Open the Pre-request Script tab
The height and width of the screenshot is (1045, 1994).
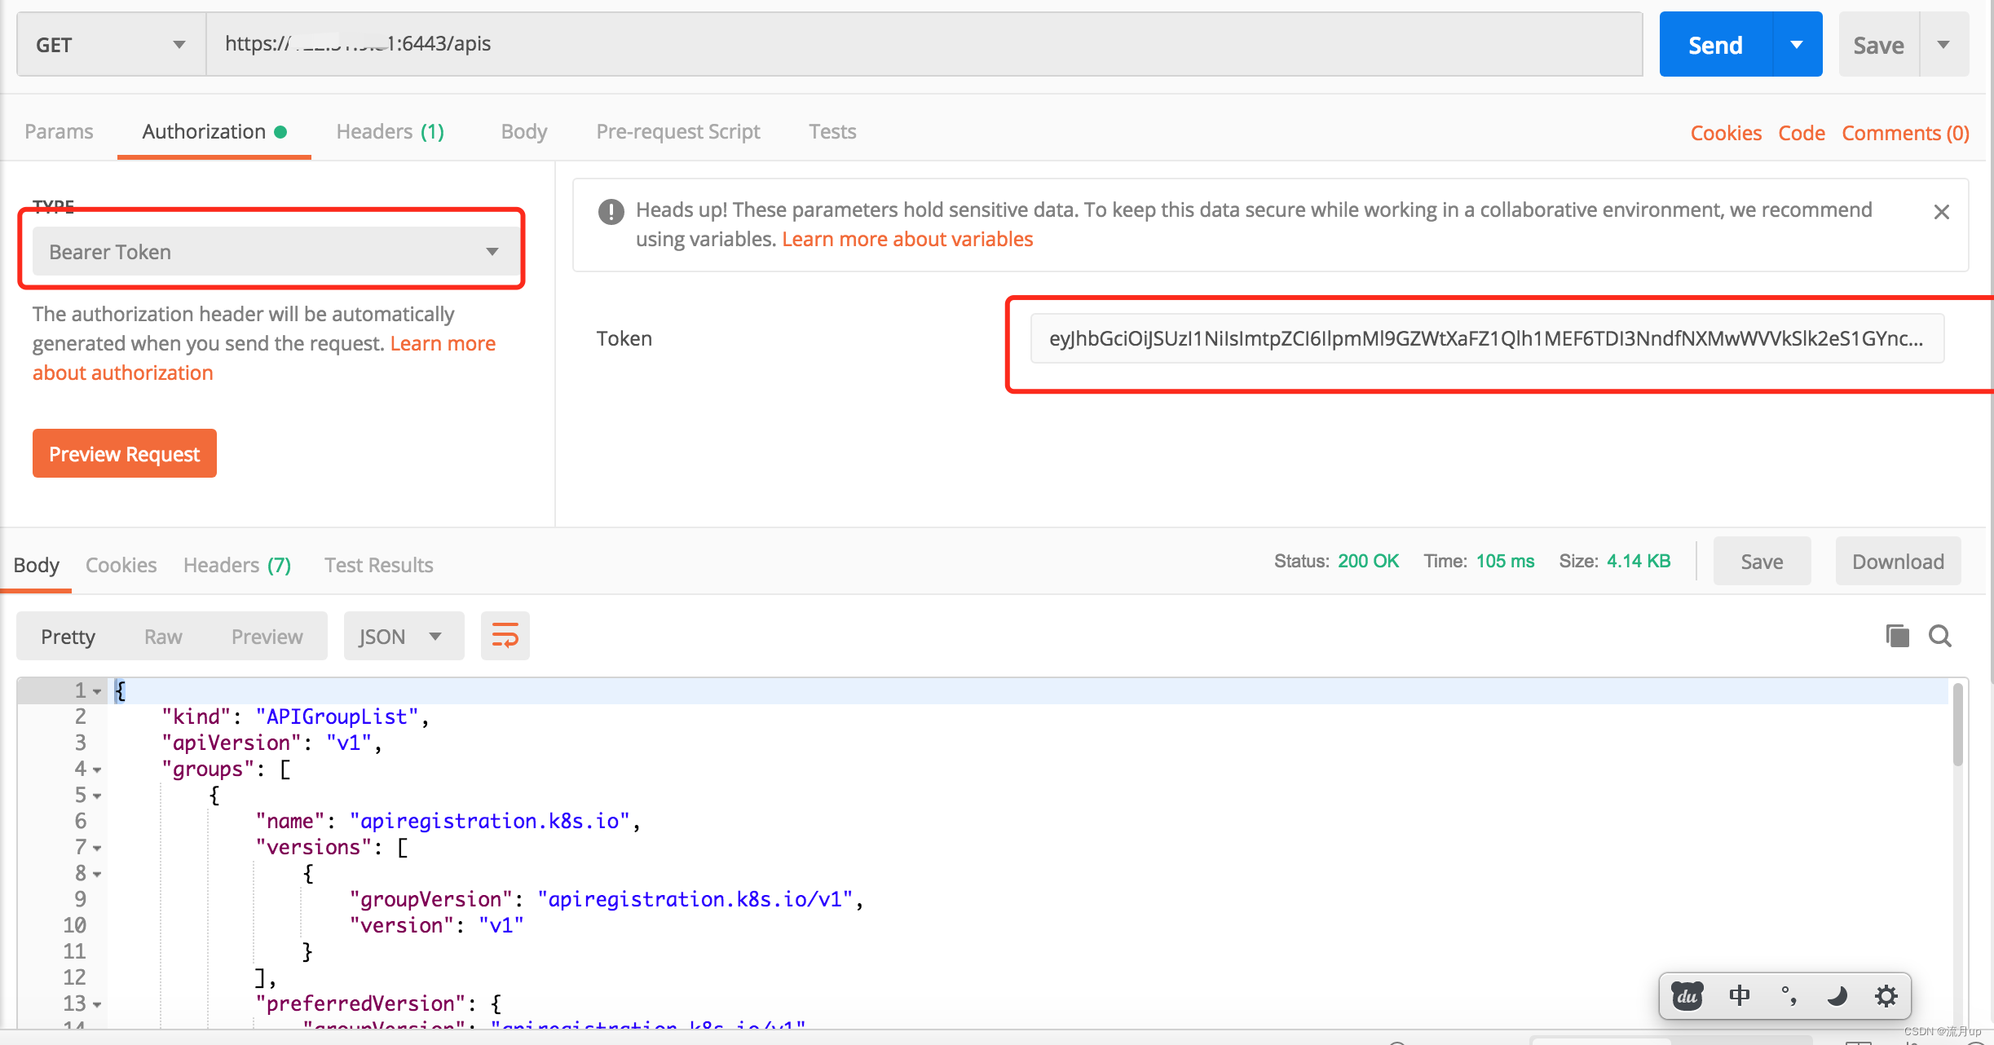pos(677,131)
